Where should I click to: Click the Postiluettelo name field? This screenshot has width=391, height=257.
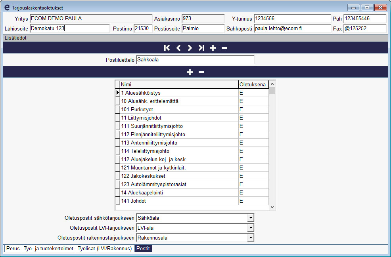click(195, 60)
